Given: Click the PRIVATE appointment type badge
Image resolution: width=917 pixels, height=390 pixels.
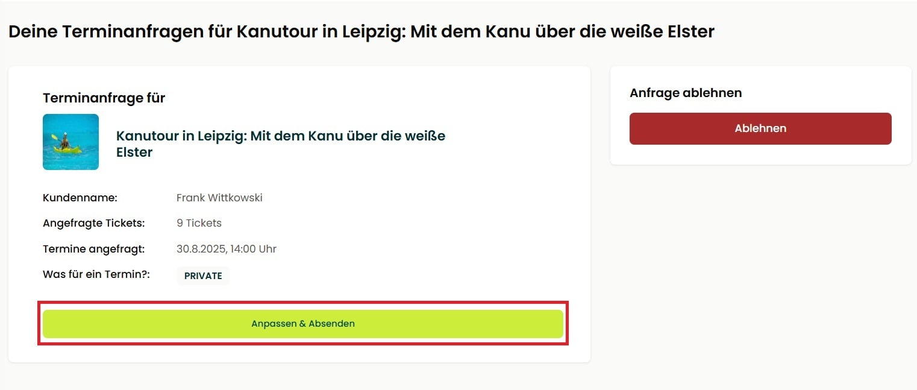Looking at the screenshot, I should click(203, 275).
